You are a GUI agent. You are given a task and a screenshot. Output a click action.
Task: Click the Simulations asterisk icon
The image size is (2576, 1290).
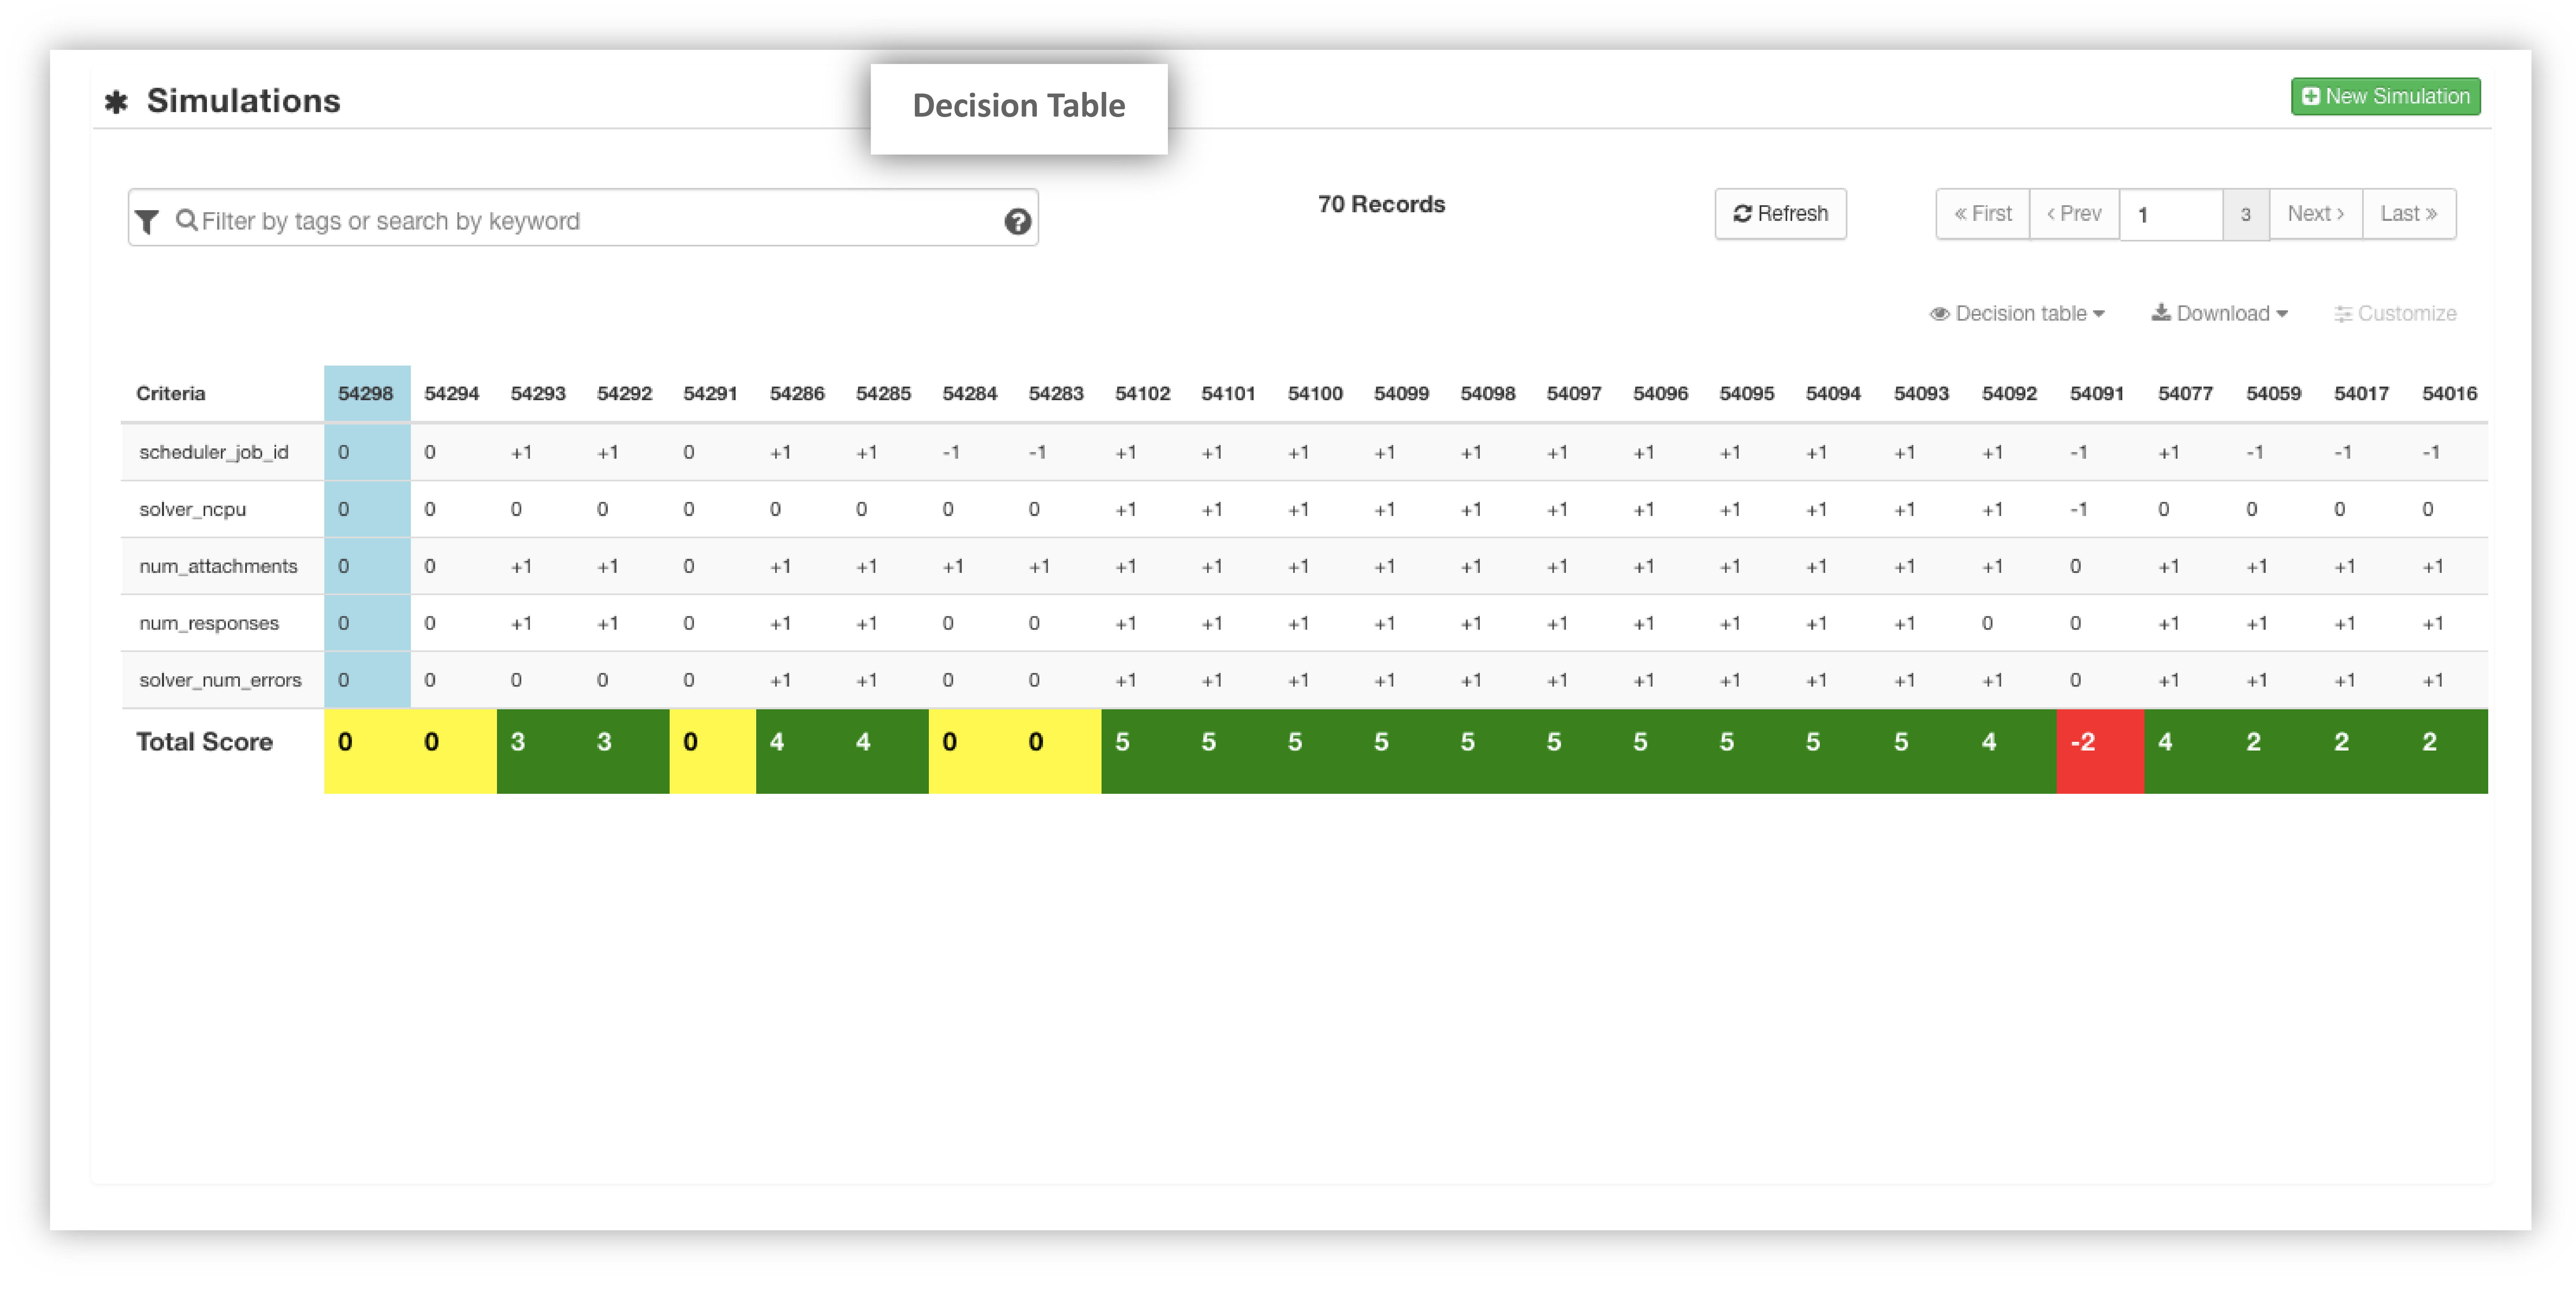pos(116,102)
